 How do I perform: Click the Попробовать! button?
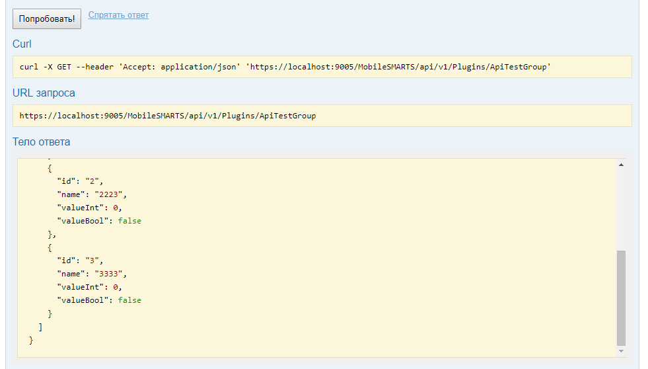click(x=47, y=19)
